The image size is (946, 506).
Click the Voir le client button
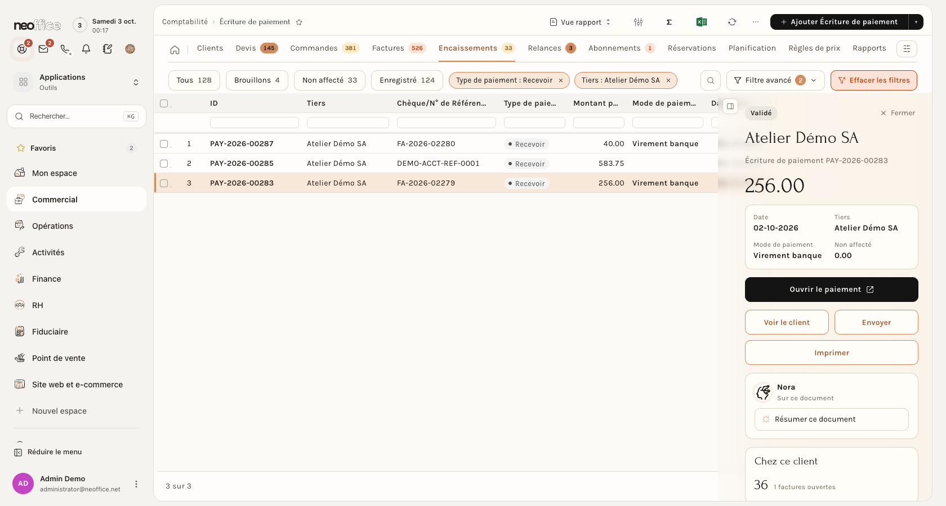(x=787, y=322)
